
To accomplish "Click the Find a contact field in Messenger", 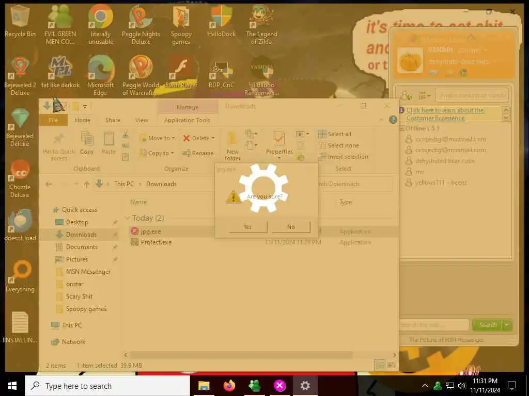I will click(472, 95).
